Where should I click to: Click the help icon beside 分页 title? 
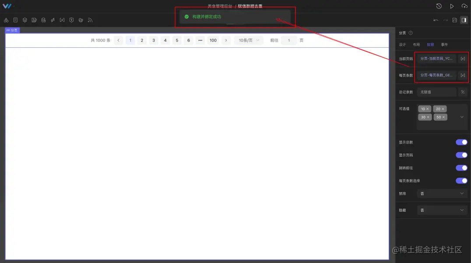(411, 33)
